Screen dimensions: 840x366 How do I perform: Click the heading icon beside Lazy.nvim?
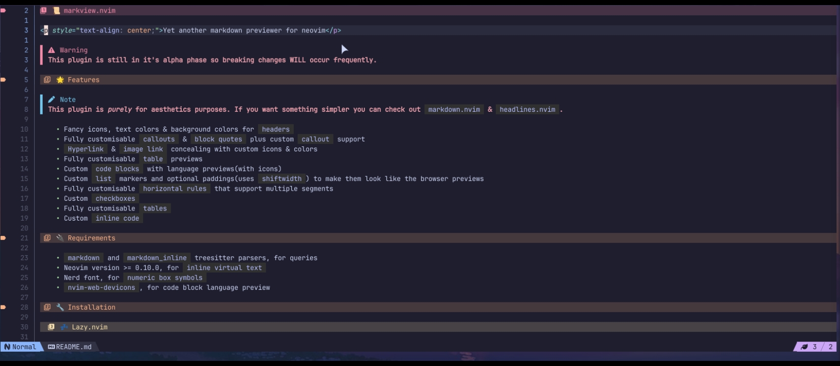(x=51, y=327)
